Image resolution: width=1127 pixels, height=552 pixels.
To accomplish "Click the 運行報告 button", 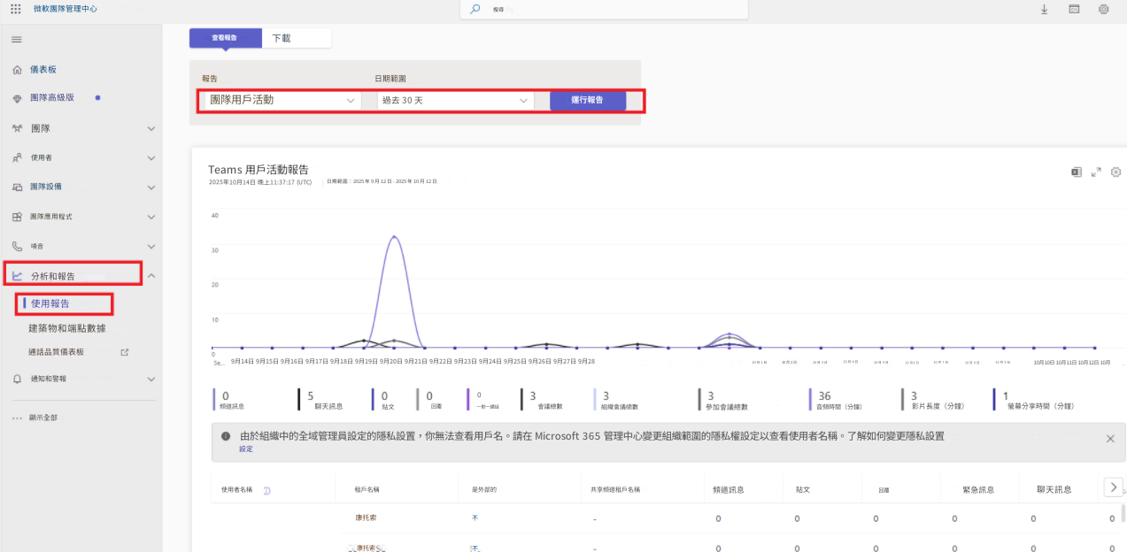I will click(588, 100).
